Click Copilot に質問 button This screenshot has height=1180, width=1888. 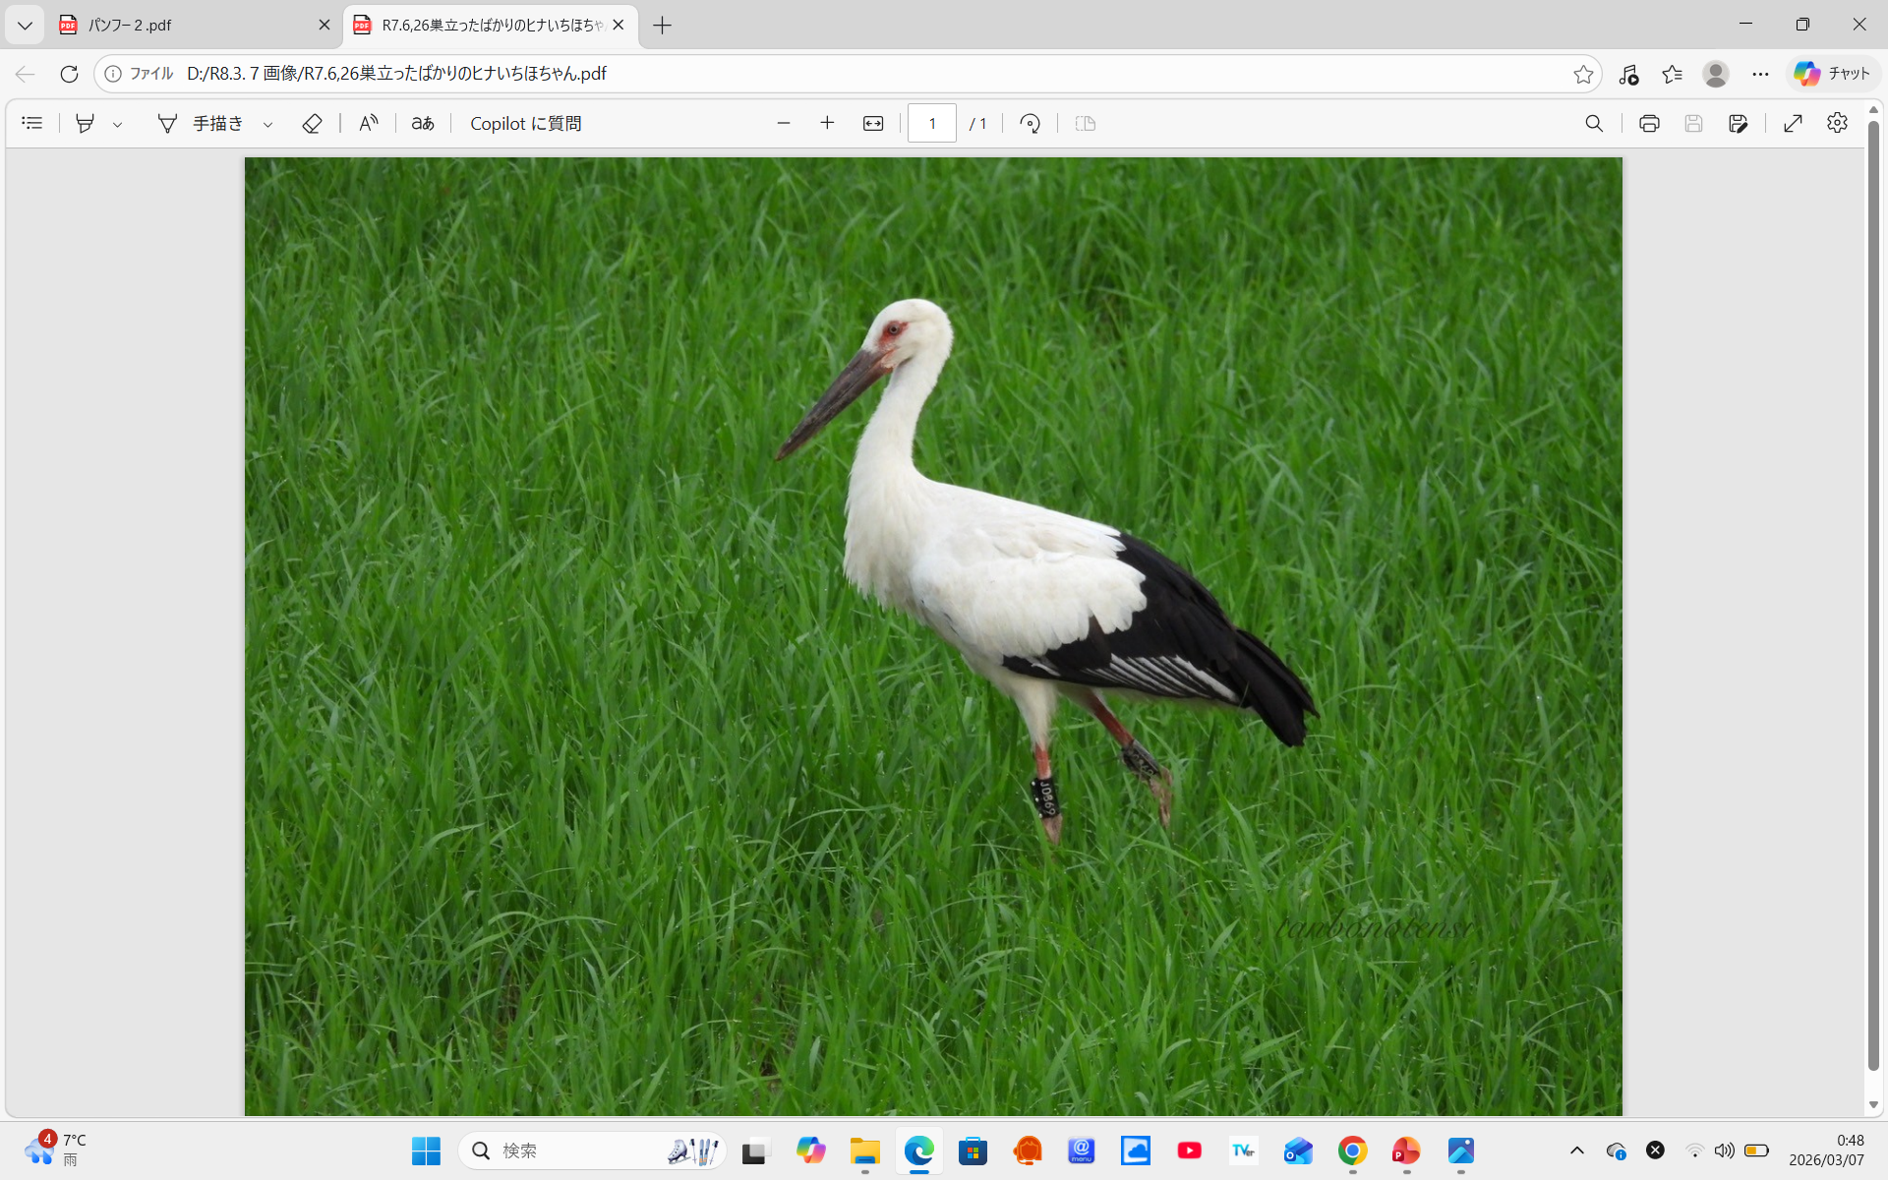pyautogui.click(x=526, y=123)
